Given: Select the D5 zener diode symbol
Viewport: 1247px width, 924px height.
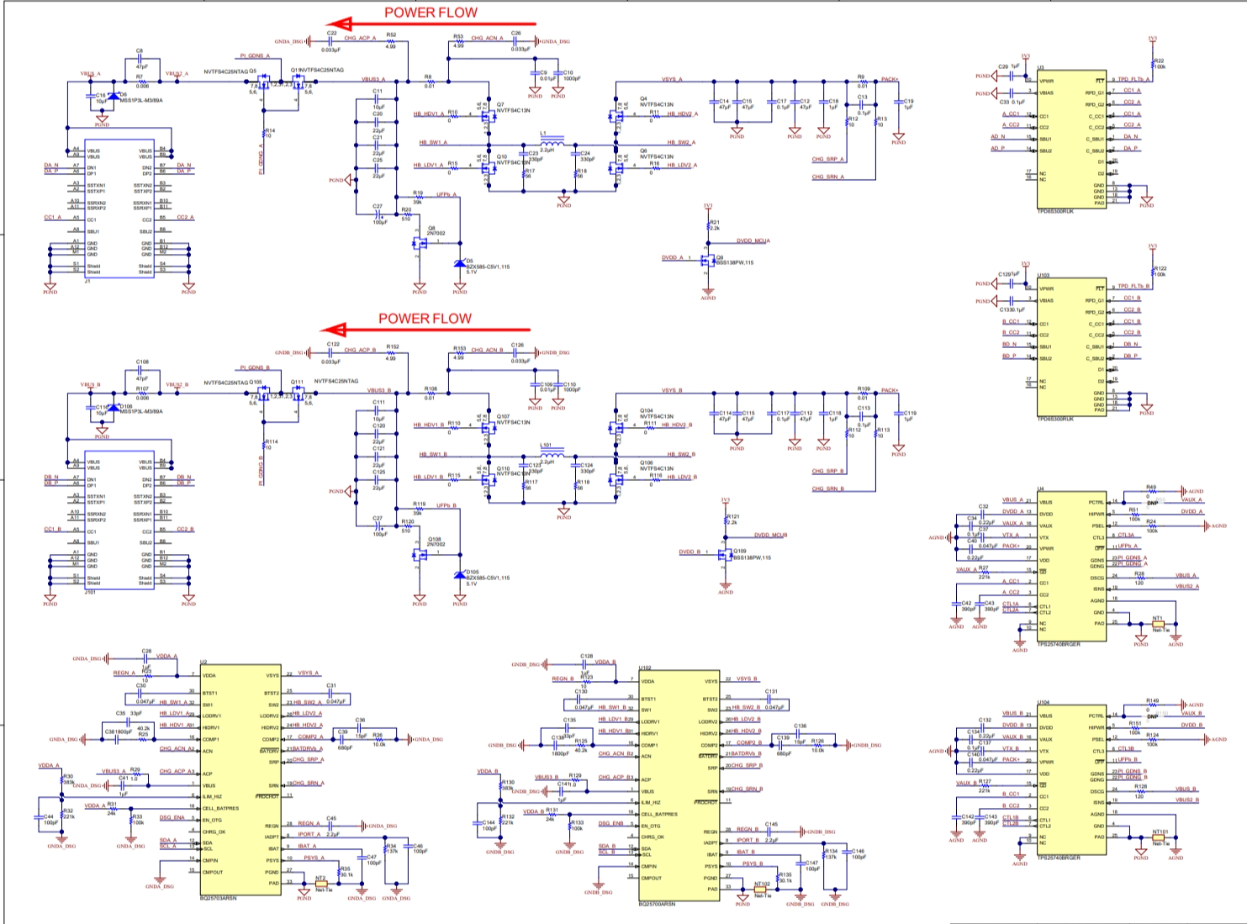Looking at the screenshot, I should (459, 263).
